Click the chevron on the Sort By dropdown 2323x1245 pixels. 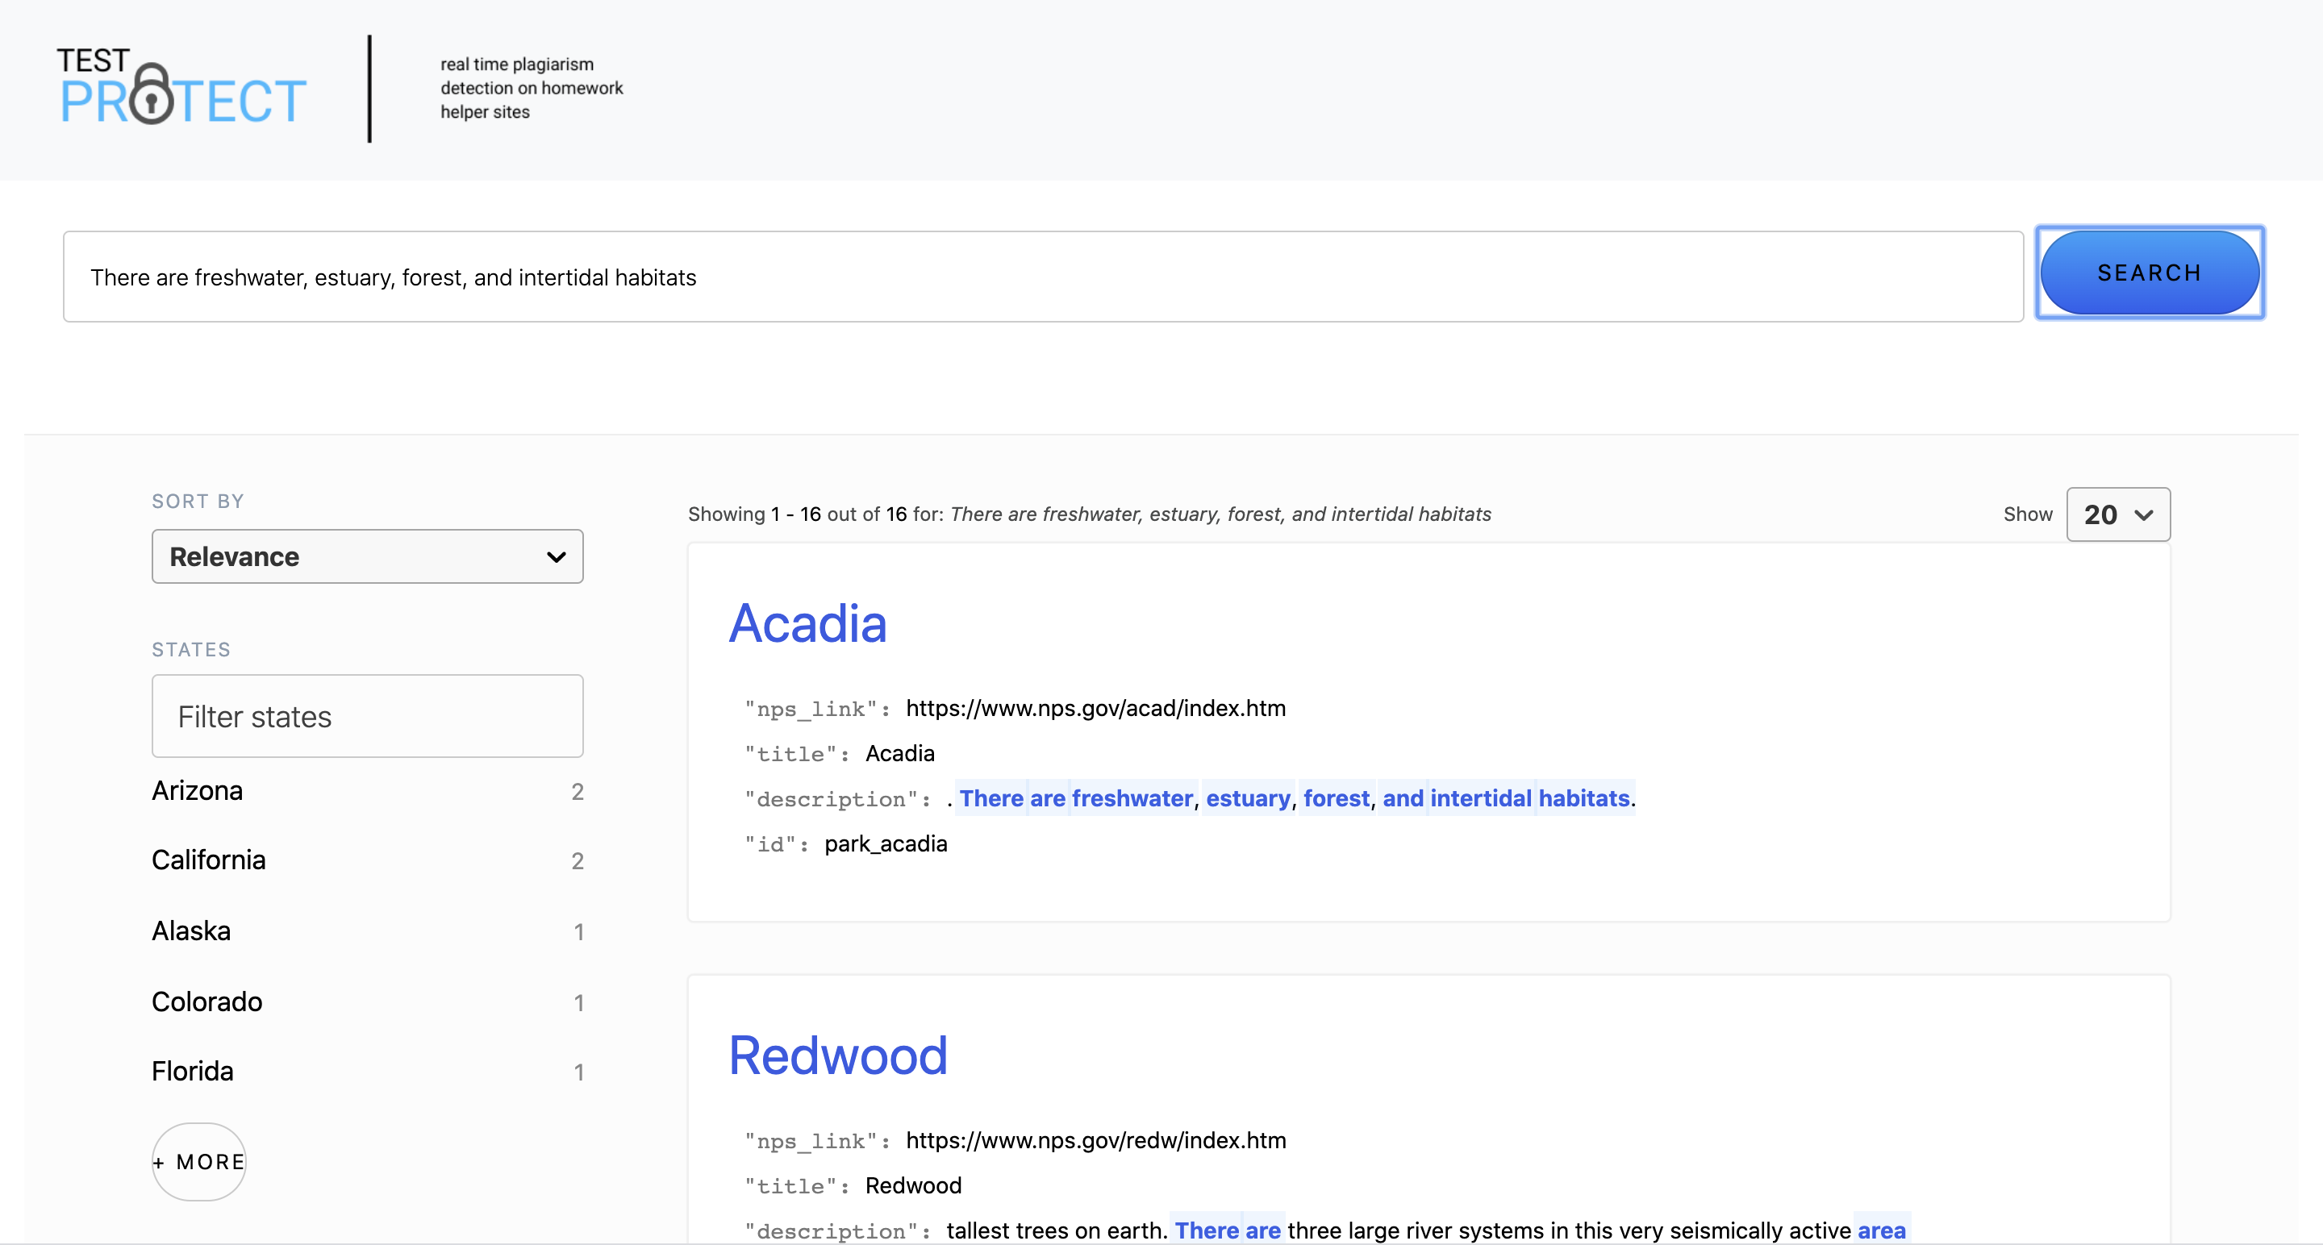[x=557, y=556]
